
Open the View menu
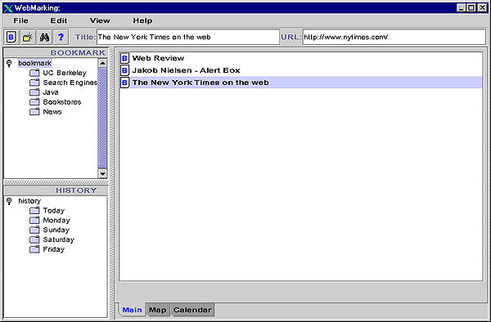100,20
